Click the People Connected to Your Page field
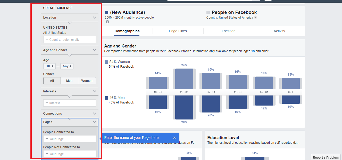 (x=70, y=139)
